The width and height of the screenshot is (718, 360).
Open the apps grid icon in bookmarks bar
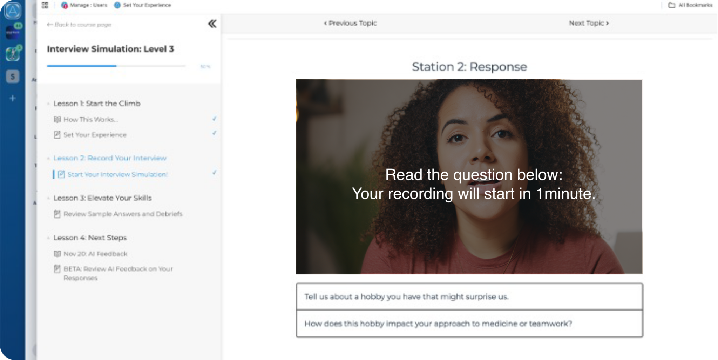45,5
